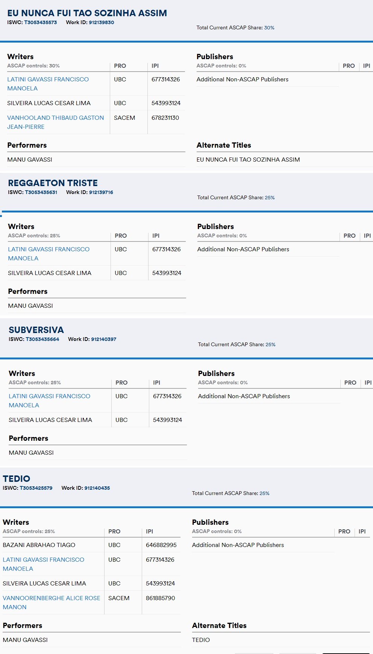Select ISWC code T3053435573
Image resolution: width=373 pixels, height=654 pixels.
pyautogui.click(x=41, y=23)
